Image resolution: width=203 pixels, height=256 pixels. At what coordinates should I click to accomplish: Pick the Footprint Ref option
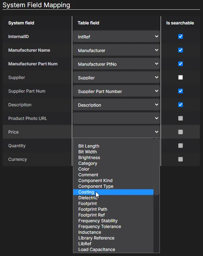(113, 215)
